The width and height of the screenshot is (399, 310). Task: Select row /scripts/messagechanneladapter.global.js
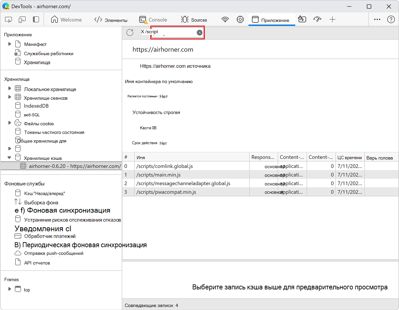click(260, 183)
